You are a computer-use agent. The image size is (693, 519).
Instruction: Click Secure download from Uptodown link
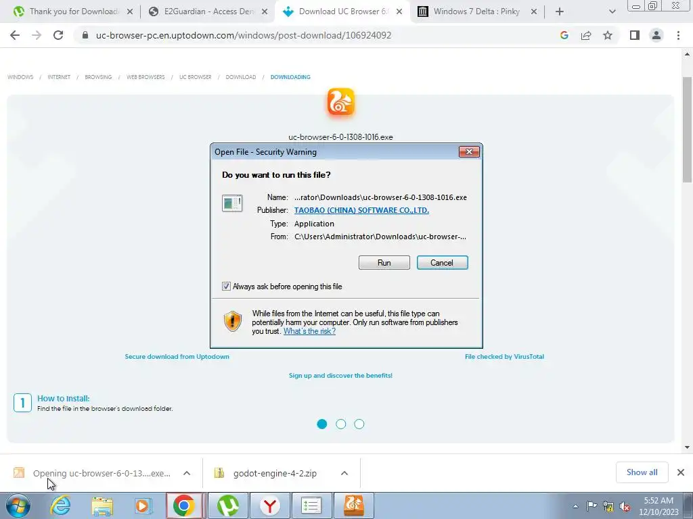177,357
